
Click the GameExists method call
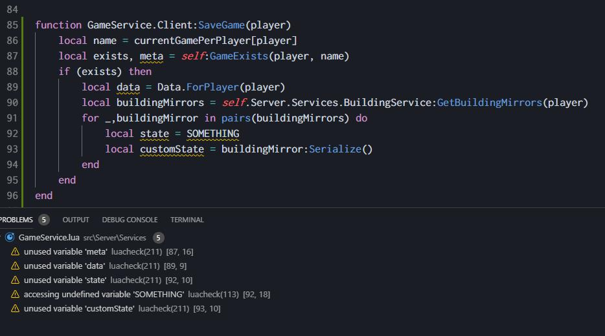pyautogui.click(x=239, y=56)
